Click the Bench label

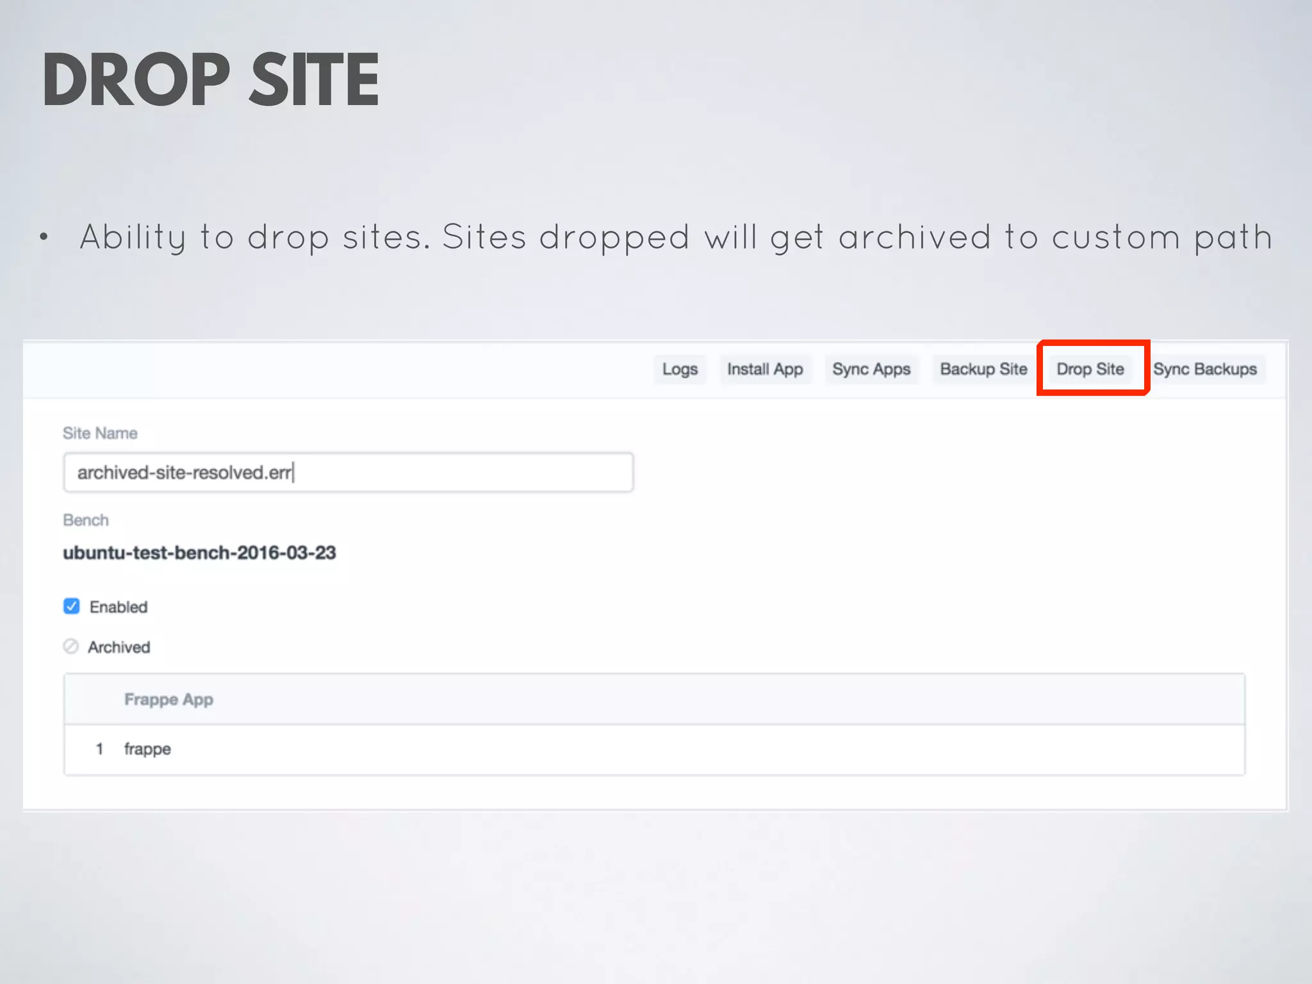pos(86,520)
